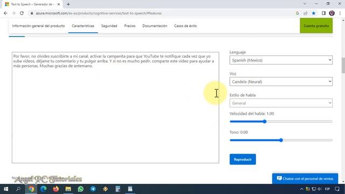This screenshot has width=345, height=194.
Task: Reload the page with refresh icon
Action: point(22,13)
